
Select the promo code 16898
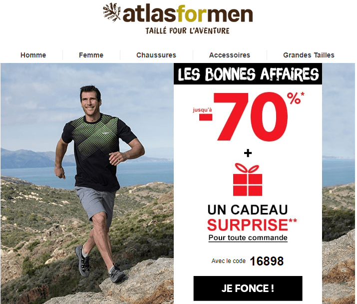pos(267,261)
